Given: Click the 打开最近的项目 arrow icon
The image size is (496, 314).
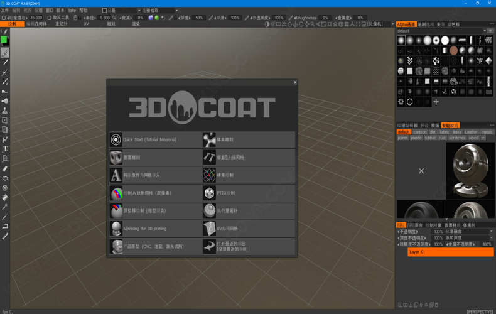Looking at the screenshot, I should [209, 246].
